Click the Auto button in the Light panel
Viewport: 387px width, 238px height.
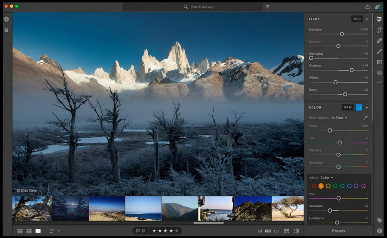357,19
